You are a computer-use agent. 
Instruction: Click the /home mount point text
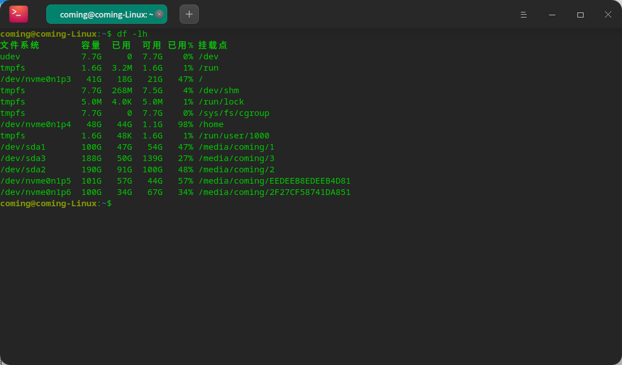click(x=211, y=124)
